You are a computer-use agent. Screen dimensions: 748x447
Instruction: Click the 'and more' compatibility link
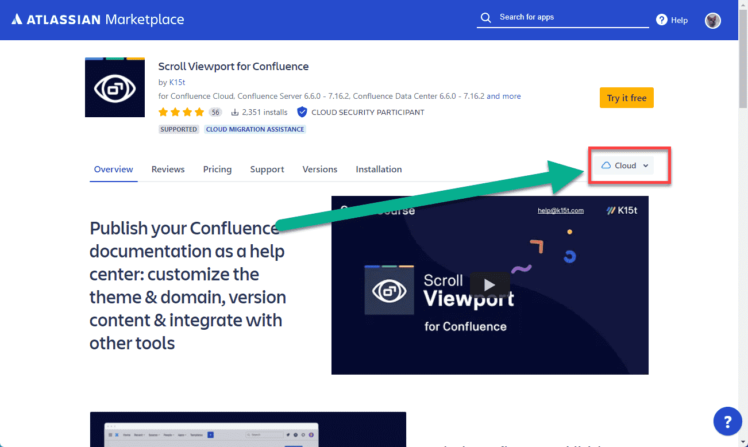(x=504, y=96)
